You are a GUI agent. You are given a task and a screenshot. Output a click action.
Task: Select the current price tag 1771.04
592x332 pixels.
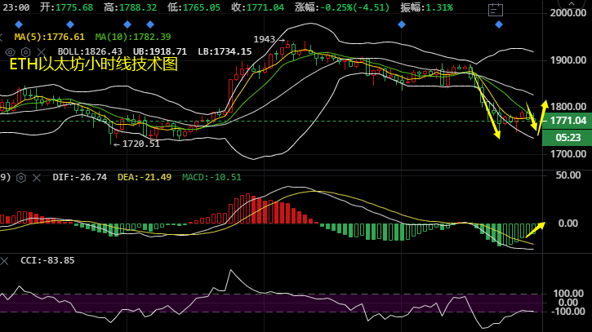click(x=567, y=121)
